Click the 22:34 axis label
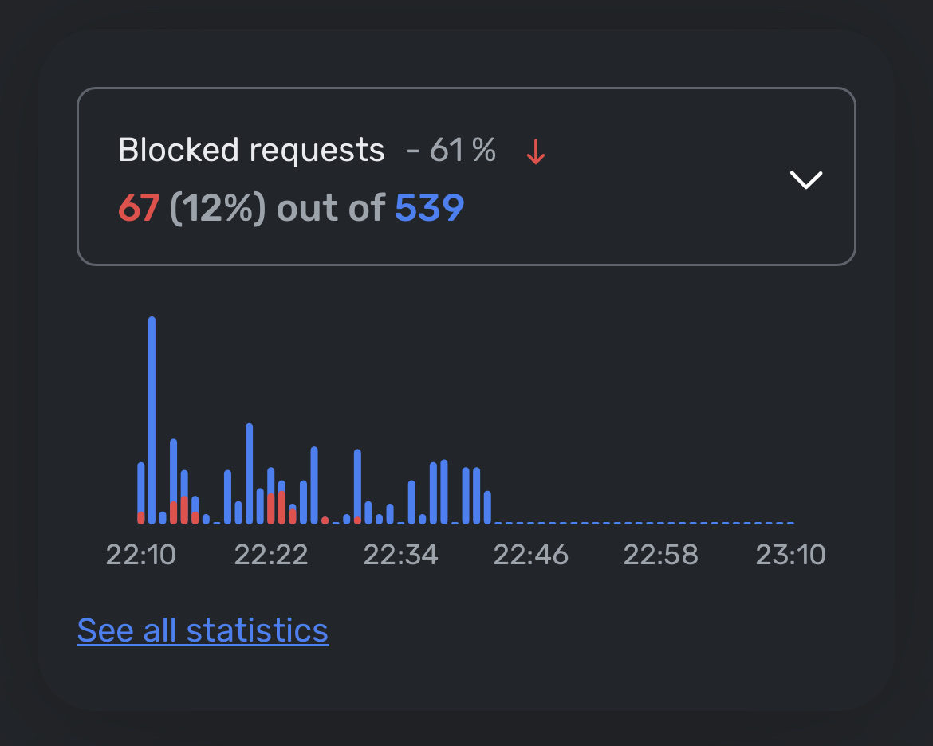Screen dimensions: 933x746 (x=401, y=554)
